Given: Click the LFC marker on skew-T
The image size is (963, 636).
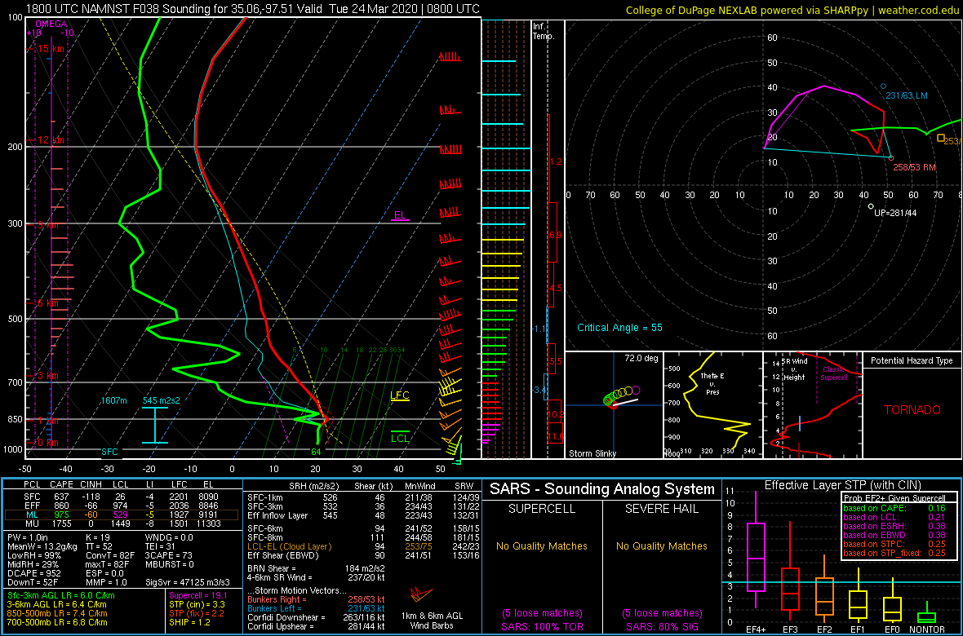Looking at the screenshot, I should (400, 395).
